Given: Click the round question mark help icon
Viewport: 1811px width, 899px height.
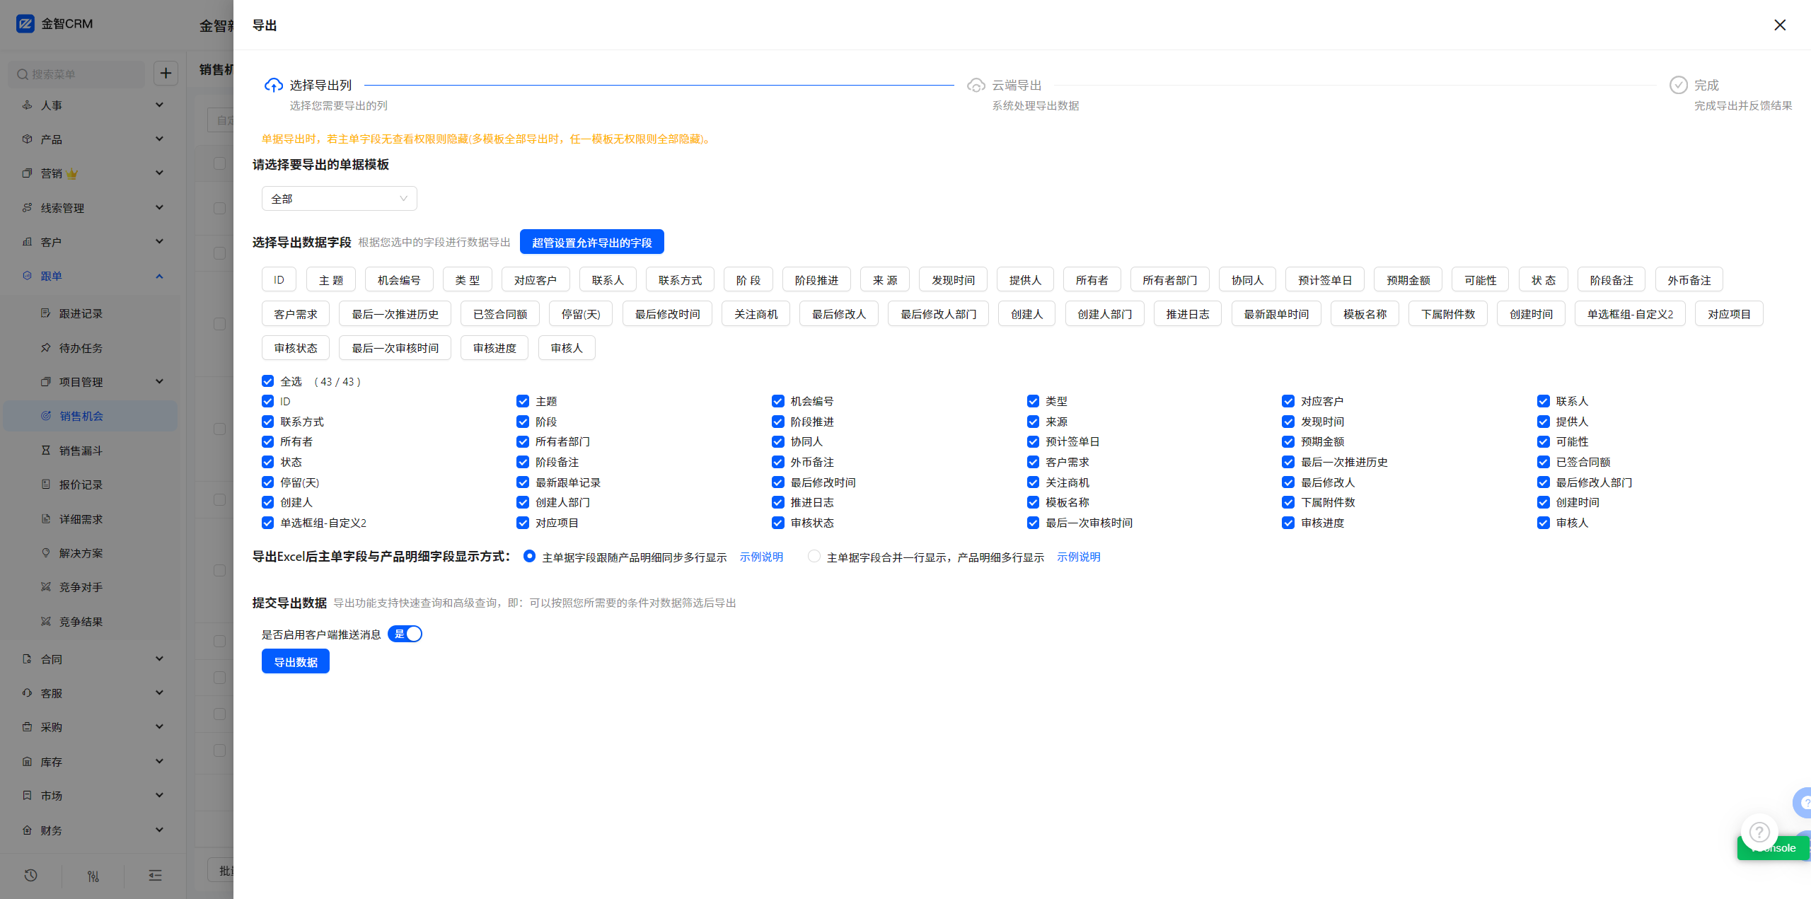Looking at the screenshot, I should click(1759, 833).
